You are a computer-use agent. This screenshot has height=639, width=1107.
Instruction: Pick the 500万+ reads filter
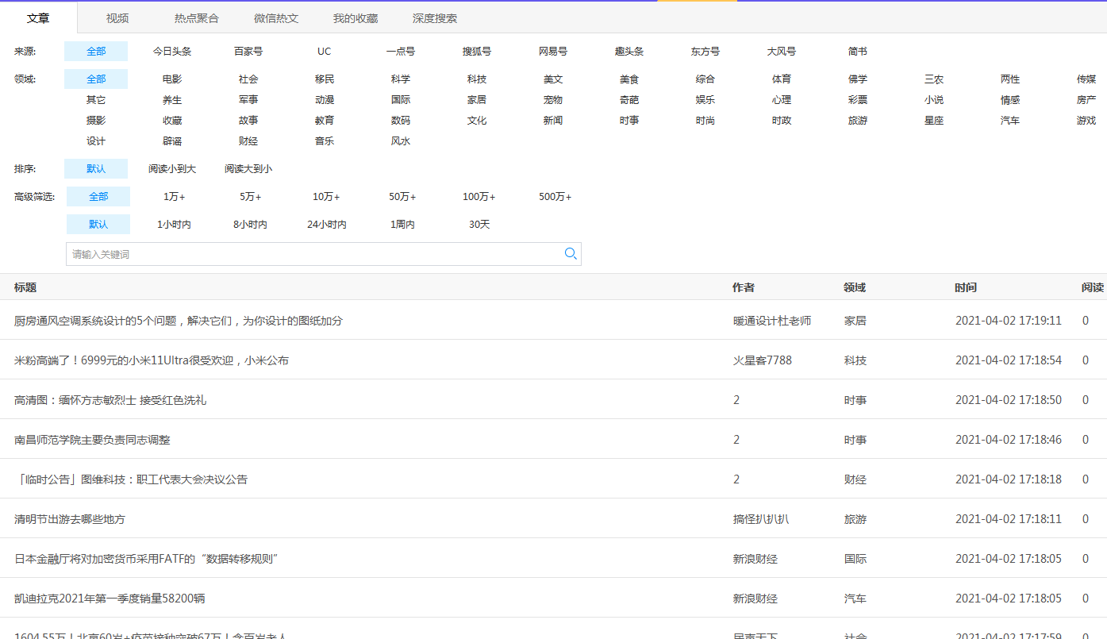coord(555,197)
